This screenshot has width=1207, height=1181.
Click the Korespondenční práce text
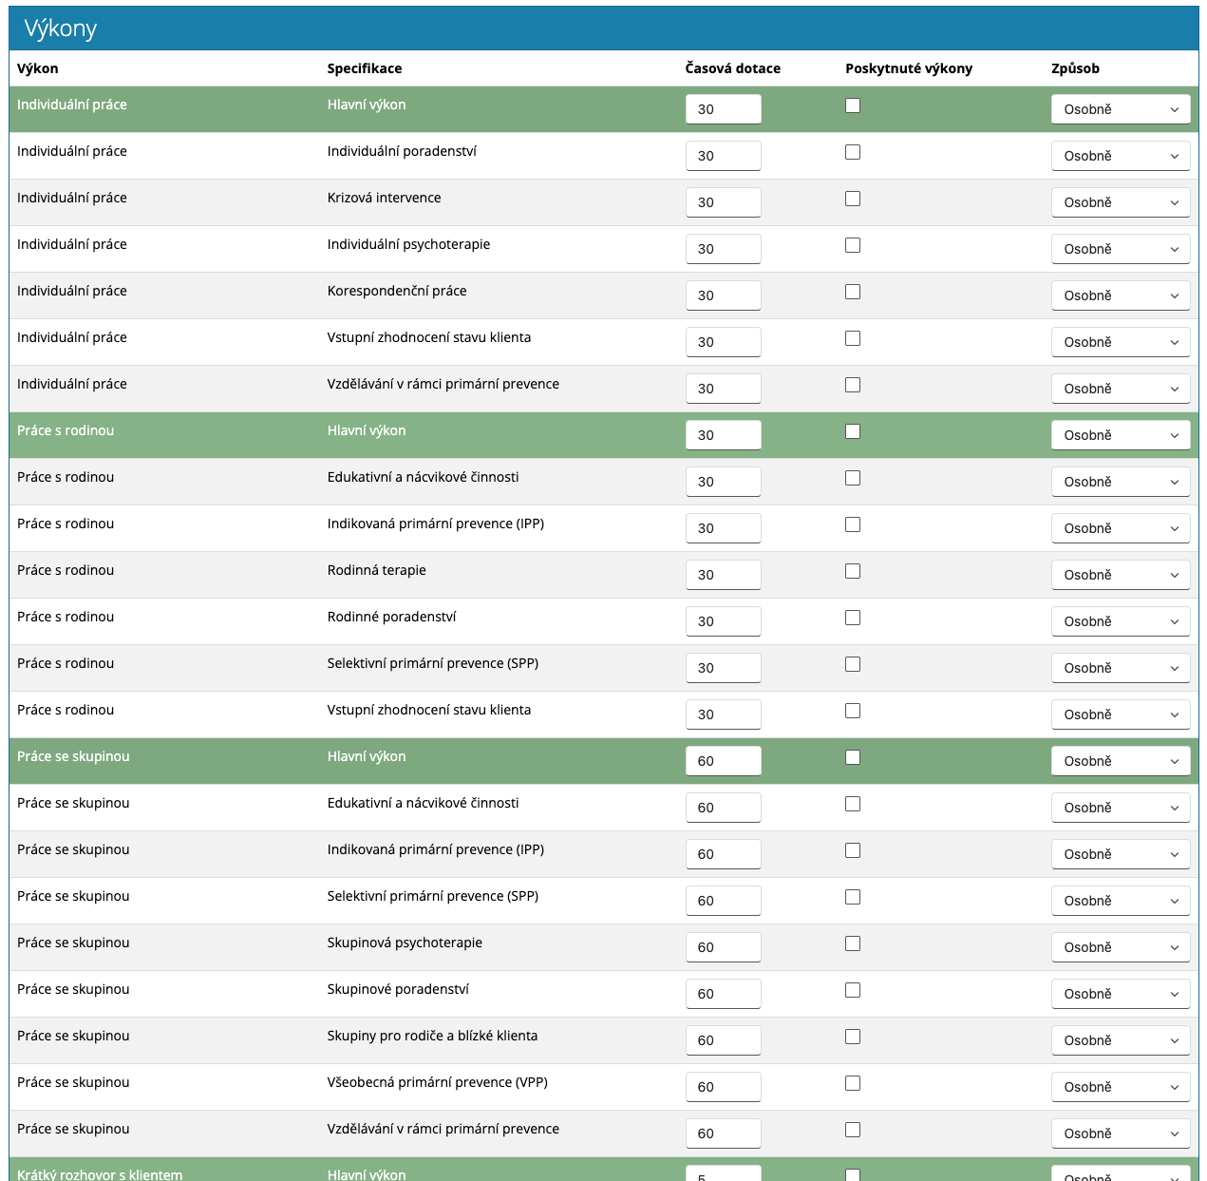(397, 291)
